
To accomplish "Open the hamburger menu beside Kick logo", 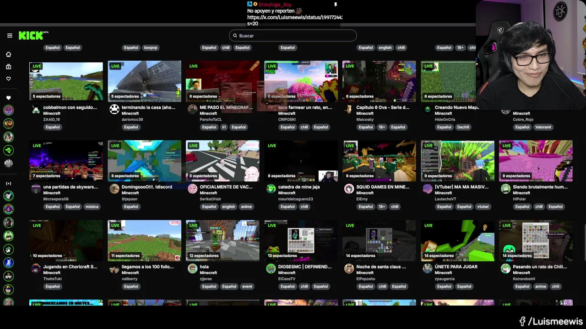I will point(10,36).
